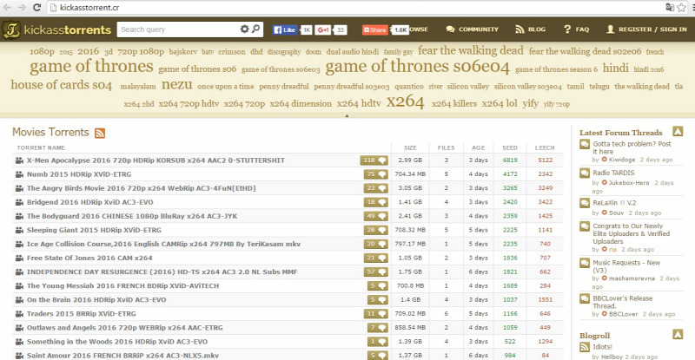Collapse the tag cloud arrow

click(347, 116)
